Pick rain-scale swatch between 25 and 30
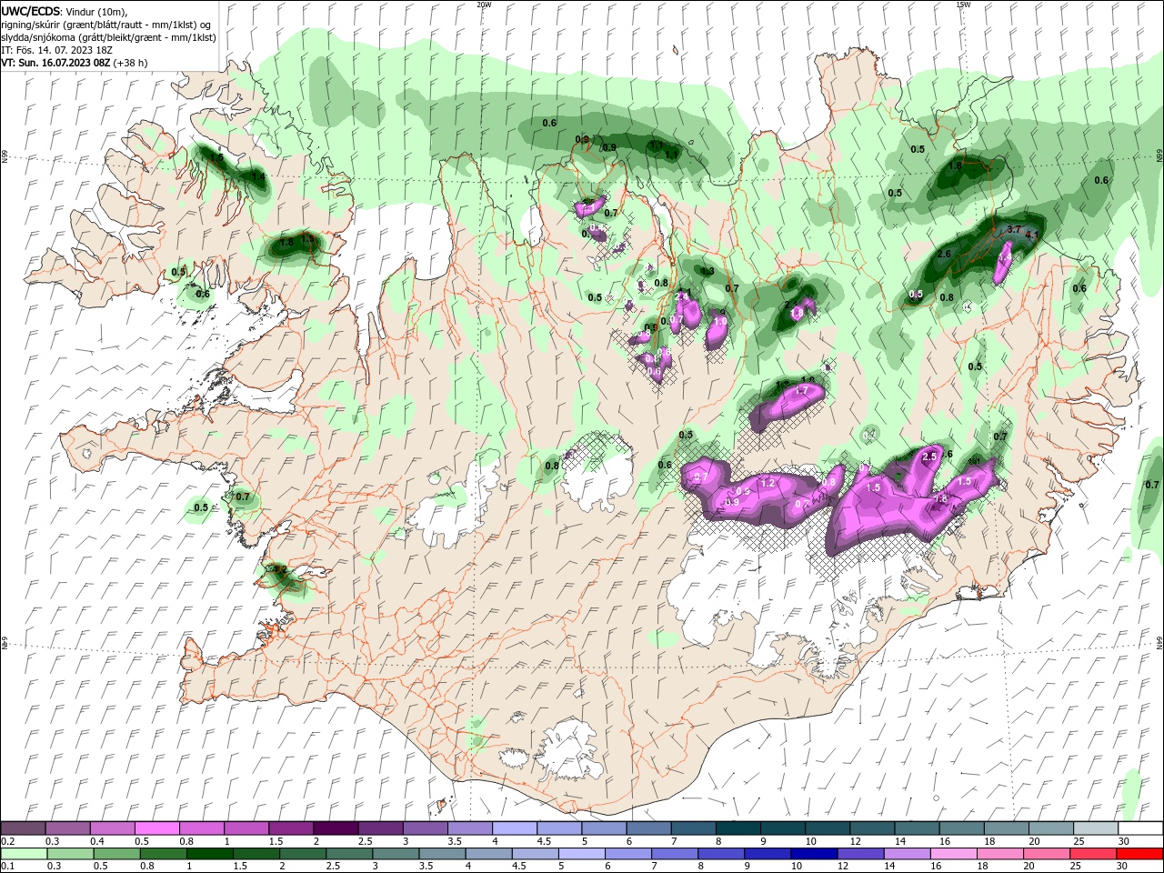The image size is (1164, 873). pyautogui.click(x=1094, y=853)
